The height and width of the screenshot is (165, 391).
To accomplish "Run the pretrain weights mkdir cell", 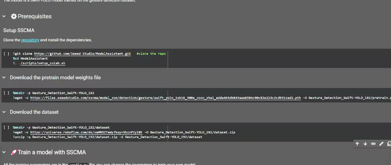I will click(6, 93).
